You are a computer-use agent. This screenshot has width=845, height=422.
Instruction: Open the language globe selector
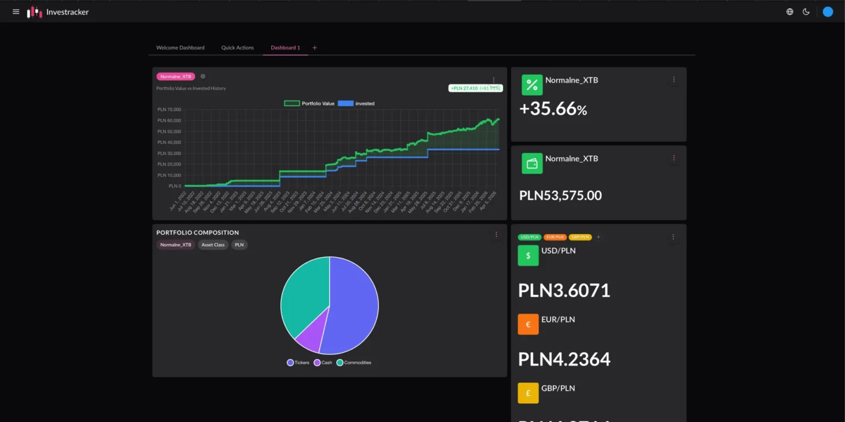coord(790,12)
